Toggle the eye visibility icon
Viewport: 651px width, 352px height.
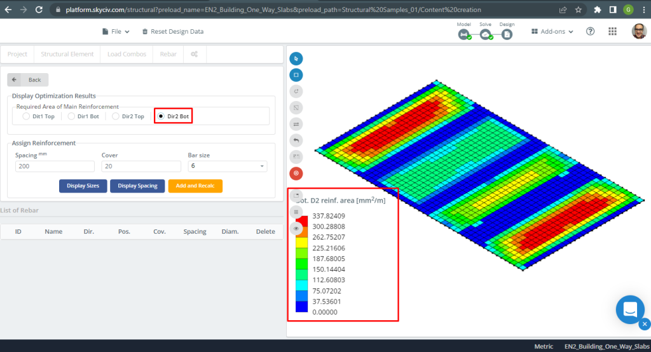[x=296, y=228]
